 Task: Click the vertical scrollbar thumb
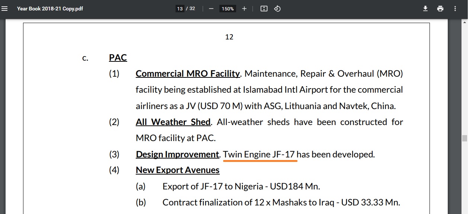tap(464, 138)
